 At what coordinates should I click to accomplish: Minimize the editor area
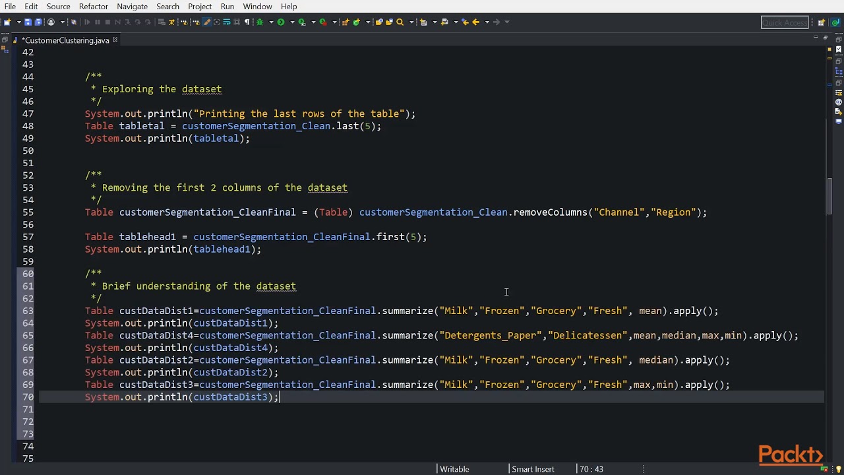816,37
